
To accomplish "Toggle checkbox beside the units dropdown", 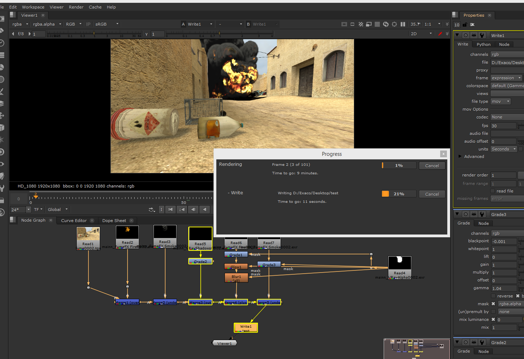I will (x=520, y=149).
